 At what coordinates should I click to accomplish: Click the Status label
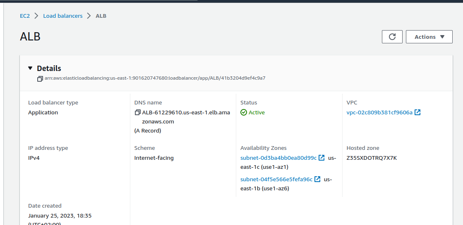pyautogui.click(x=249, y=103)
